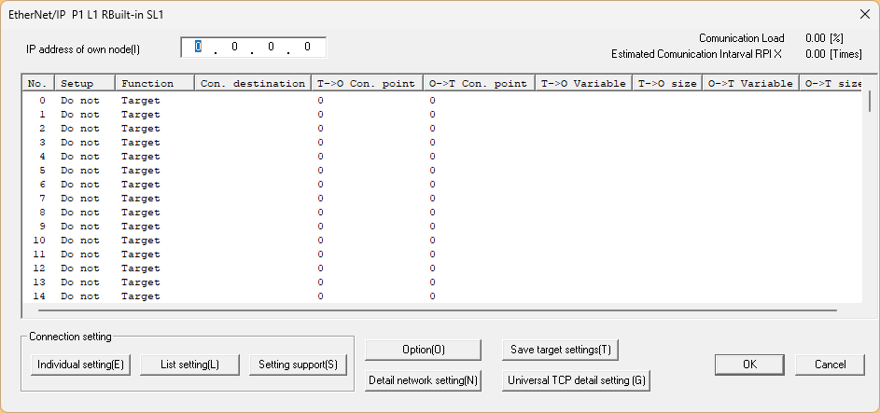Image resolution: width=880 pixels, height=413 pixels.
Task: Click the Con. destination column header
Action: (252, 83)
